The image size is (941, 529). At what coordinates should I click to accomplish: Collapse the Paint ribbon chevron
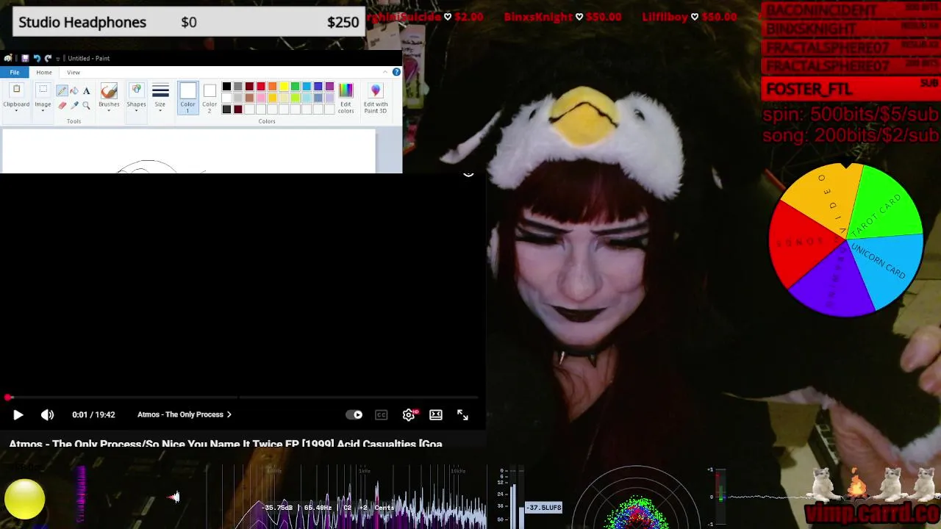pyautogui.click(x=384, y=72)
